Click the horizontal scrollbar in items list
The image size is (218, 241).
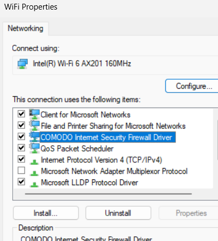(x=108, y=194)
